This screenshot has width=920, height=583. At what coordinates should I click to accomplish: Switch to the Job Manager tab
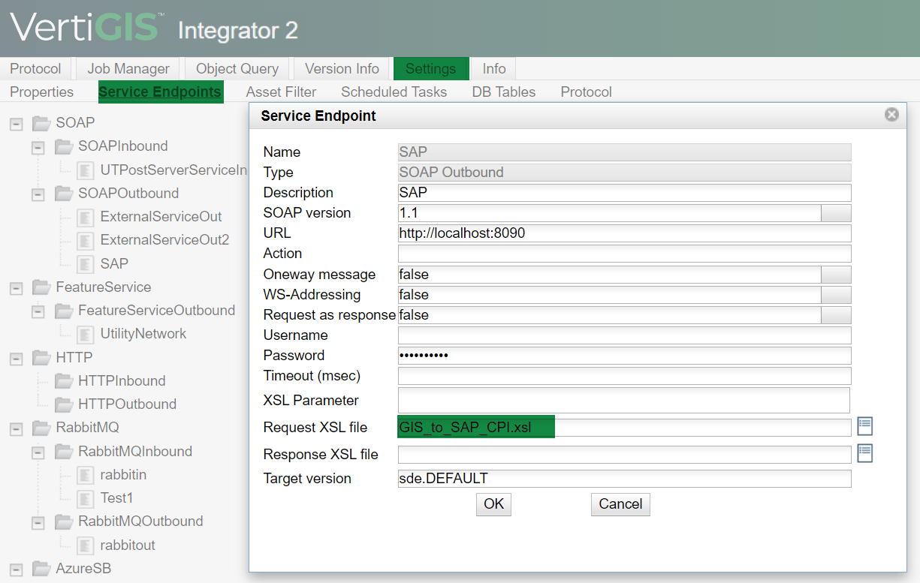pos(128,69)
